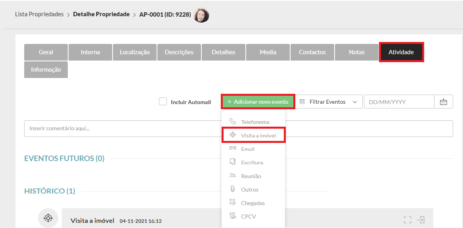Click the Detalhe Propriedade breadcrumb
The image size is (463, 228).
(101, 14)
